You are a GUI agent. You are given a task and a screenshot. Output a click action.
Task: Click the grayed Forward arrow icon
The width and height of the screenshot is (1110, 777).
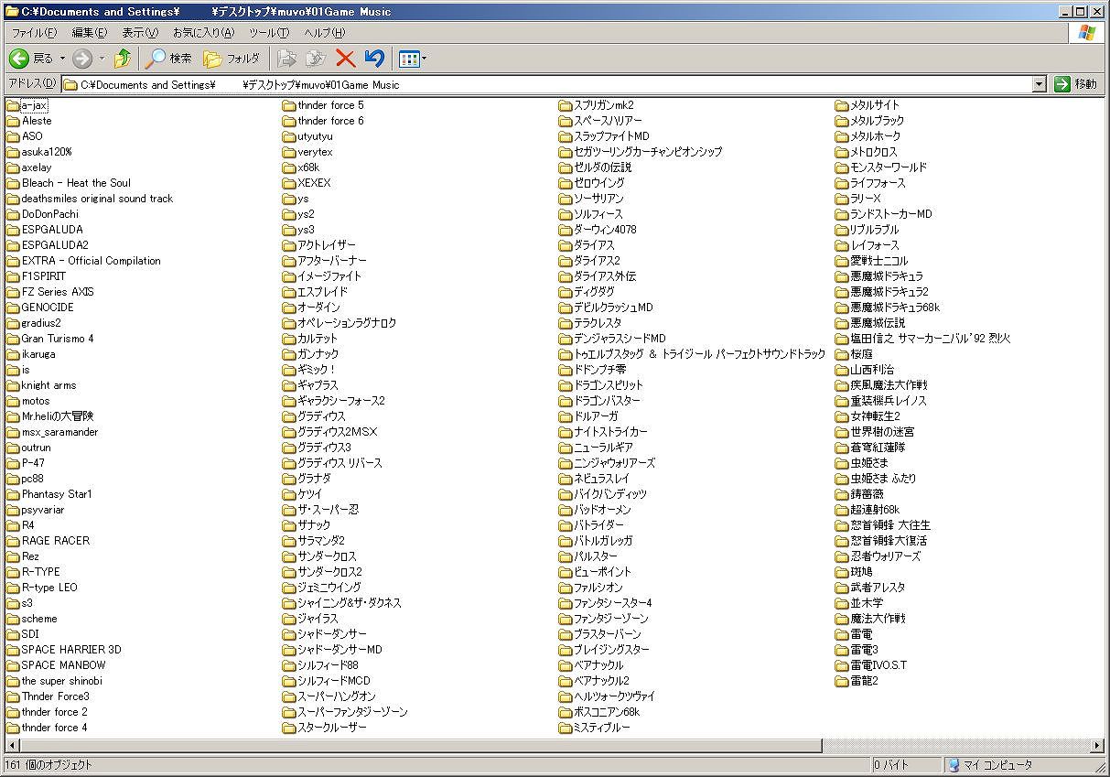point(82,59)
